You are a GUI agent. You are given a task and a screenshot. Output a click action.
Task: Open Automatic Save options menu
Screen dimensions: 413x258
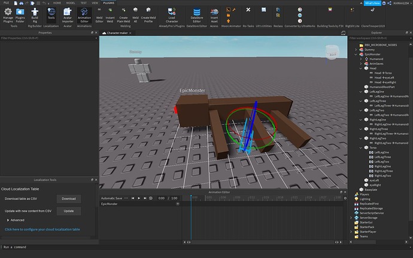pos(126,198)
